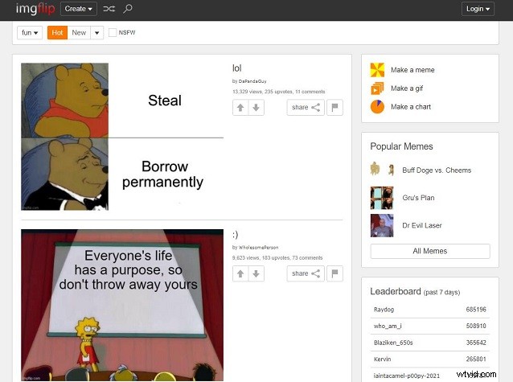This screenshot has height=382, width=513.
Task: Open the Make a chart link
Action: click(x=411, y=107)
